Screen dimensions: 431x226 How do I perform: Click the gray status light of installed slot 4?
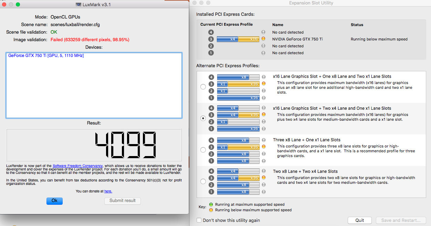coord(263,32)
